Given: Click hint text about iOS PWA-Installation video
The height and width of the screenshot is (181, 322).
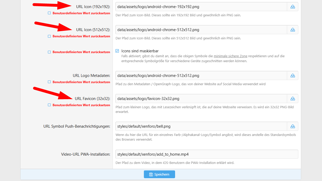Looking at the screenshot, I should click(175, 163).
